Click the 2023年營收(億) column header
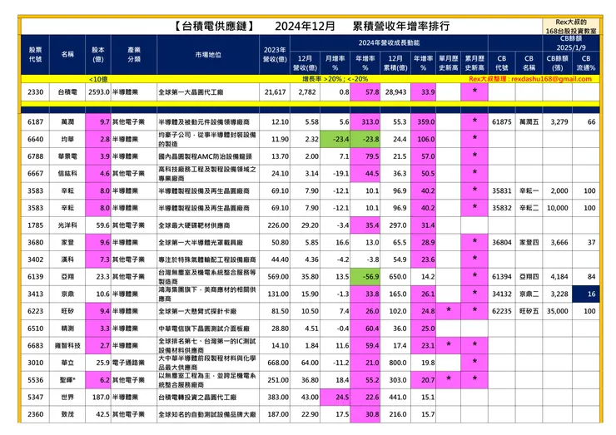 tap(275, 55)
